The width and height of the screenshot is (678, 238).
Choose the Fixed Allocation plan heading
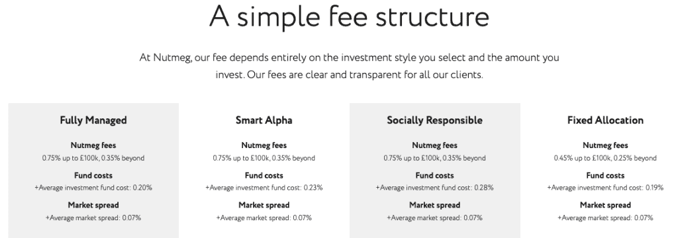pyautogui.click(x=605, y=120)
